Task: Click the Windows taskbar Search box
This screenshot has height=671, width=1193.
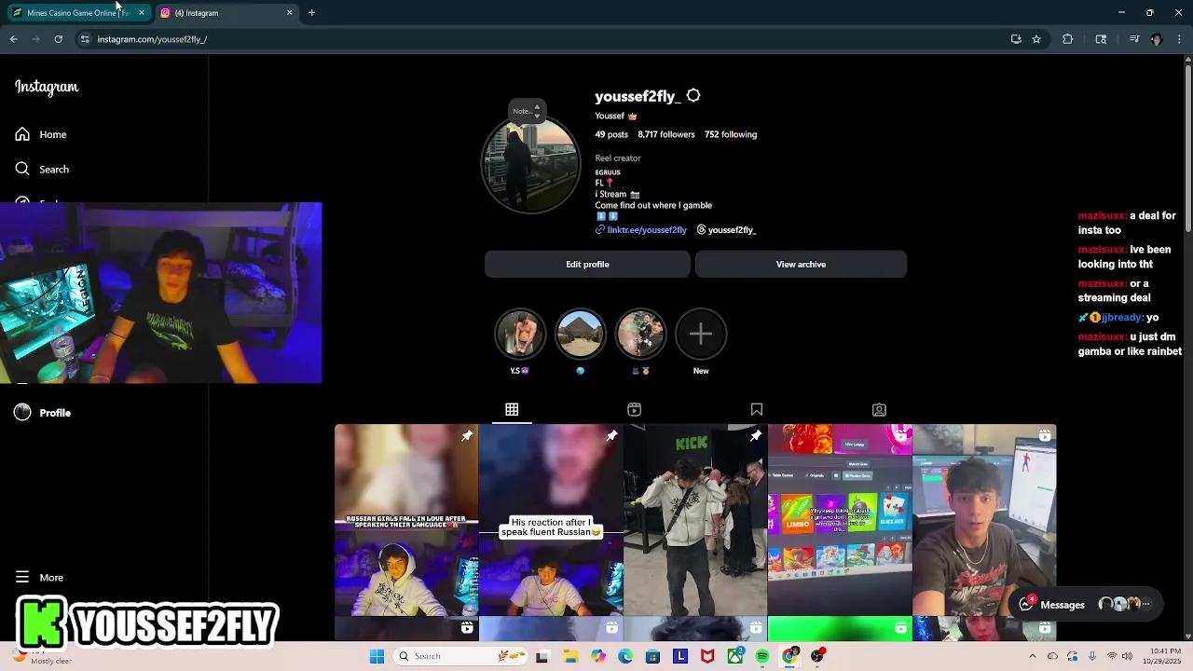Action: [x=460, y=657]
